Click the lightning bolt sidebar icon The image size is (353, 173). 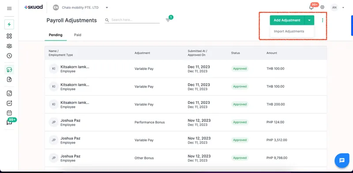click(x=9, y=25)
